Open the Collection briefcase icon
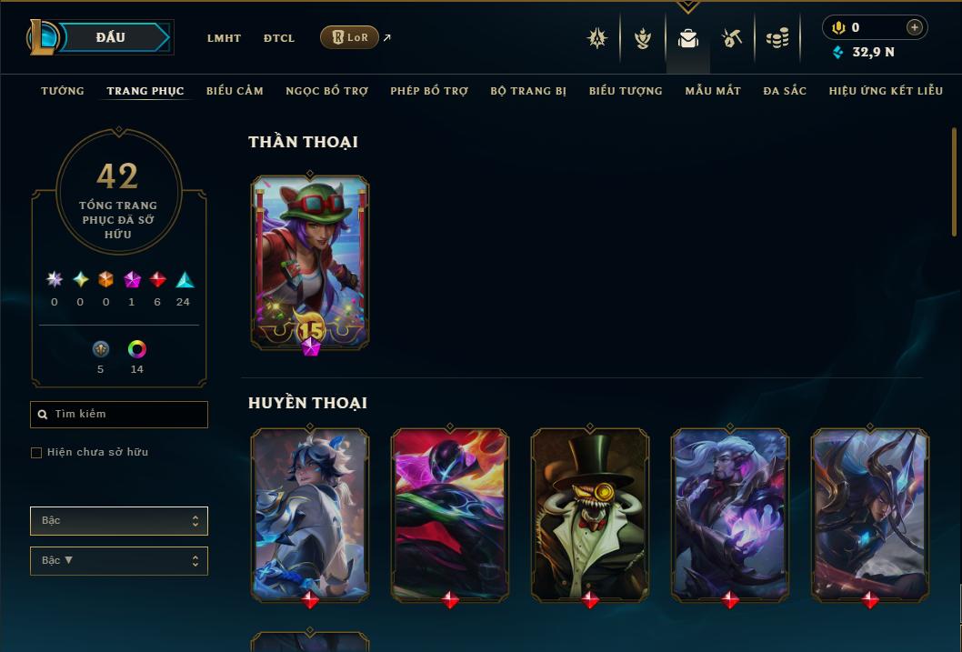This screenshot has width=962, height=652. tap(687, 38)
